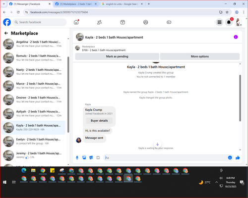248x198 pixels.
Task: Open the Friends icon in top navigation
Action: [x=99, y=22]
